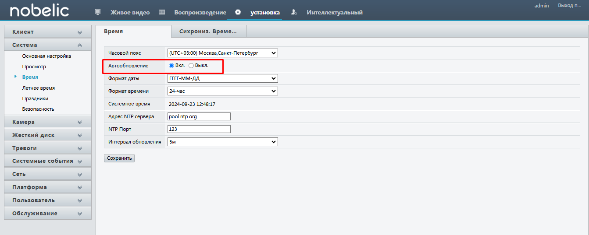The height and width of the screenshot is (235, 589).
Task: Click the monitor icon beside Живое видео
Action: pyautogui.click(x=98, y=12)
